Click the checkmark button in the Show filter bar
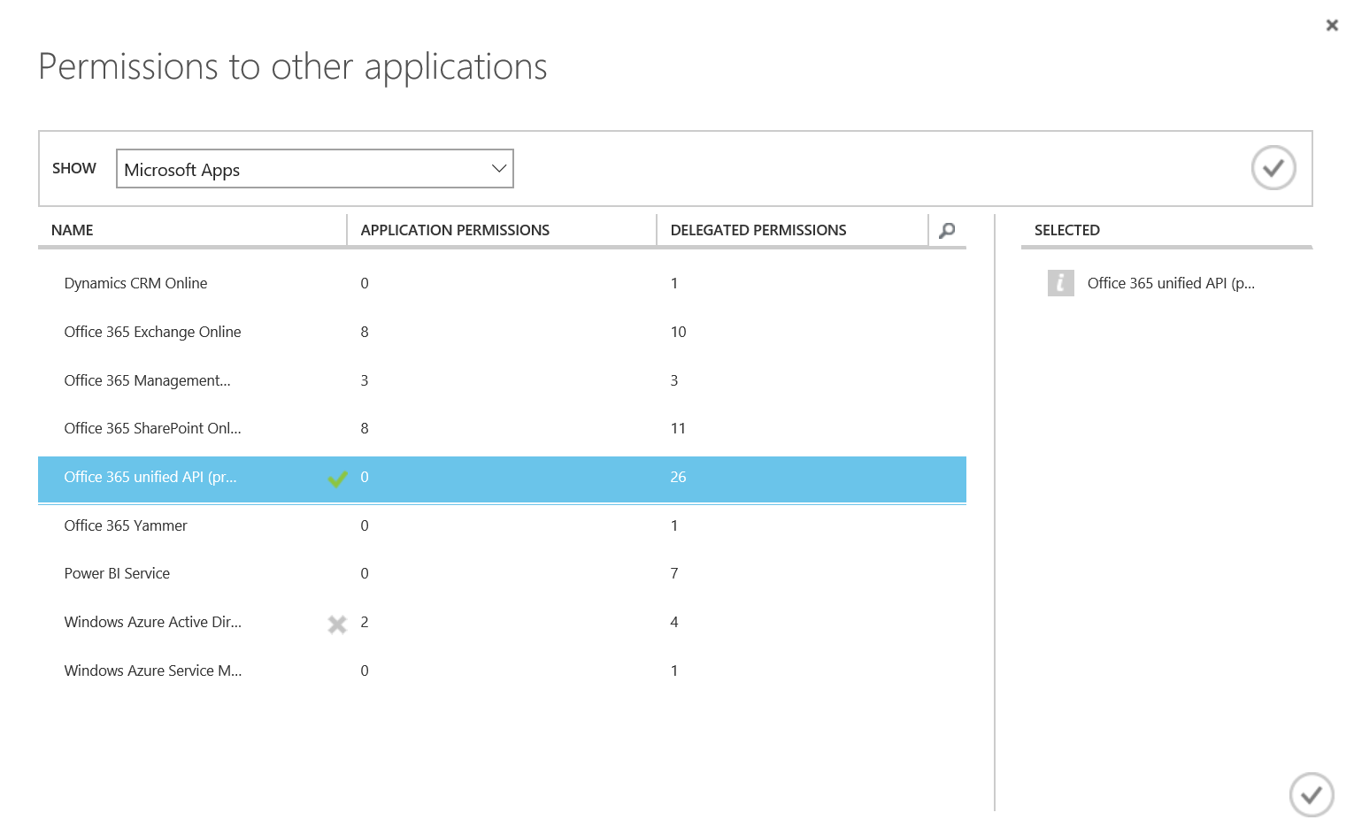Viewport: 1354px width, 820px height. pos(1273,168)
